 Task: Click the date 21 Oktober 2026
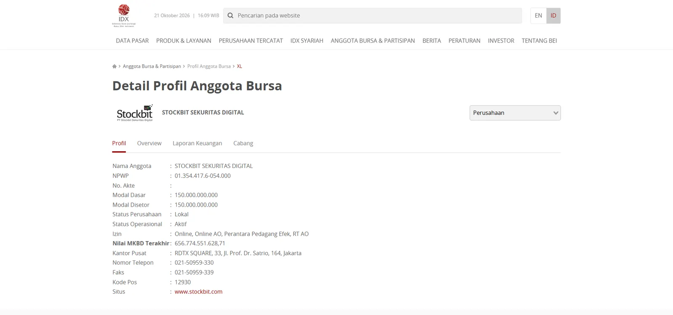click(x=172, y=16)
